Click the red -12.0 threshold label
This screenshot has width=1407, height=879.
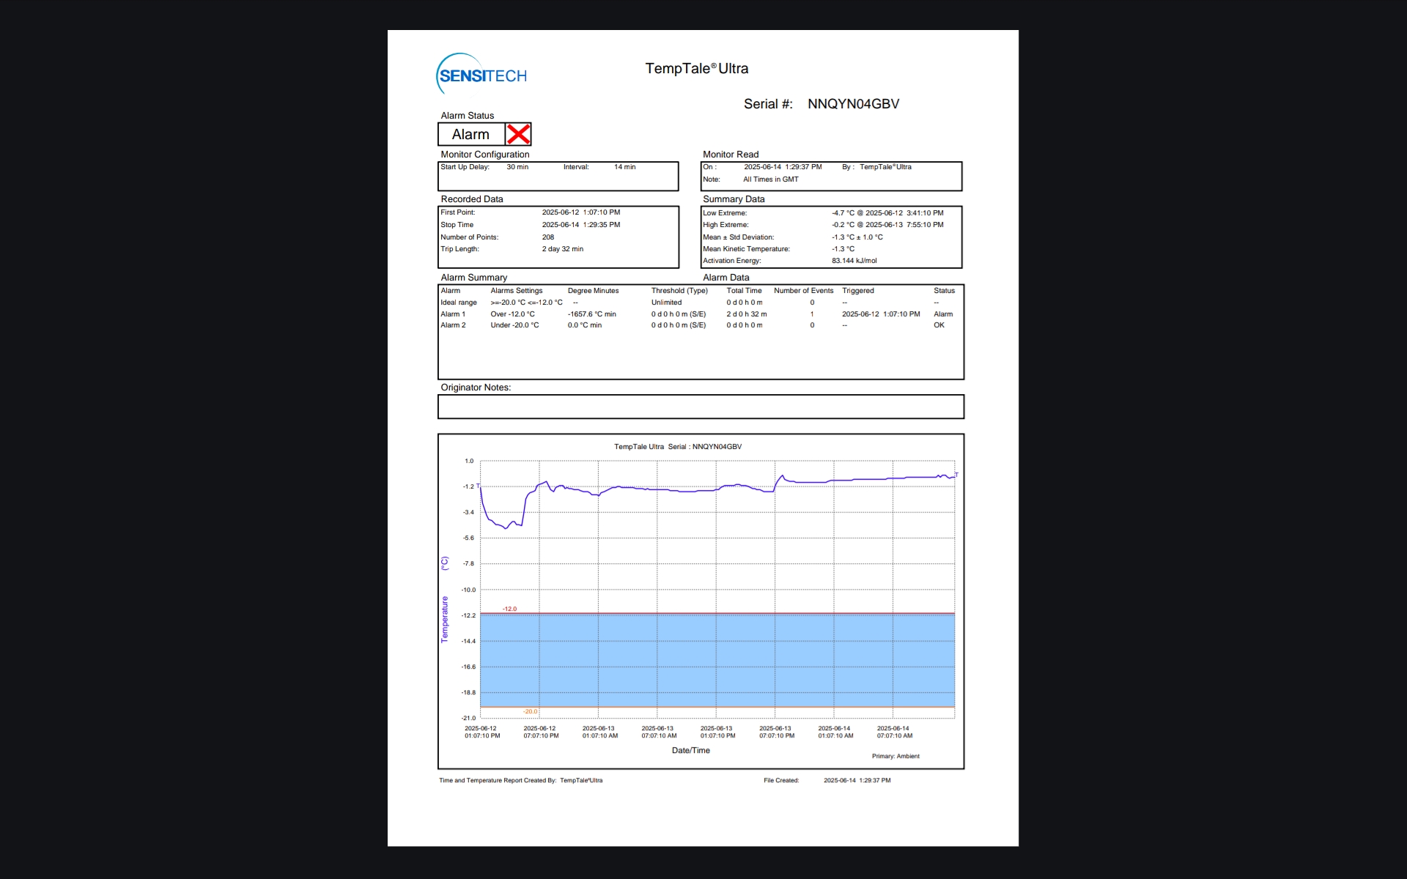coord(509,609)
